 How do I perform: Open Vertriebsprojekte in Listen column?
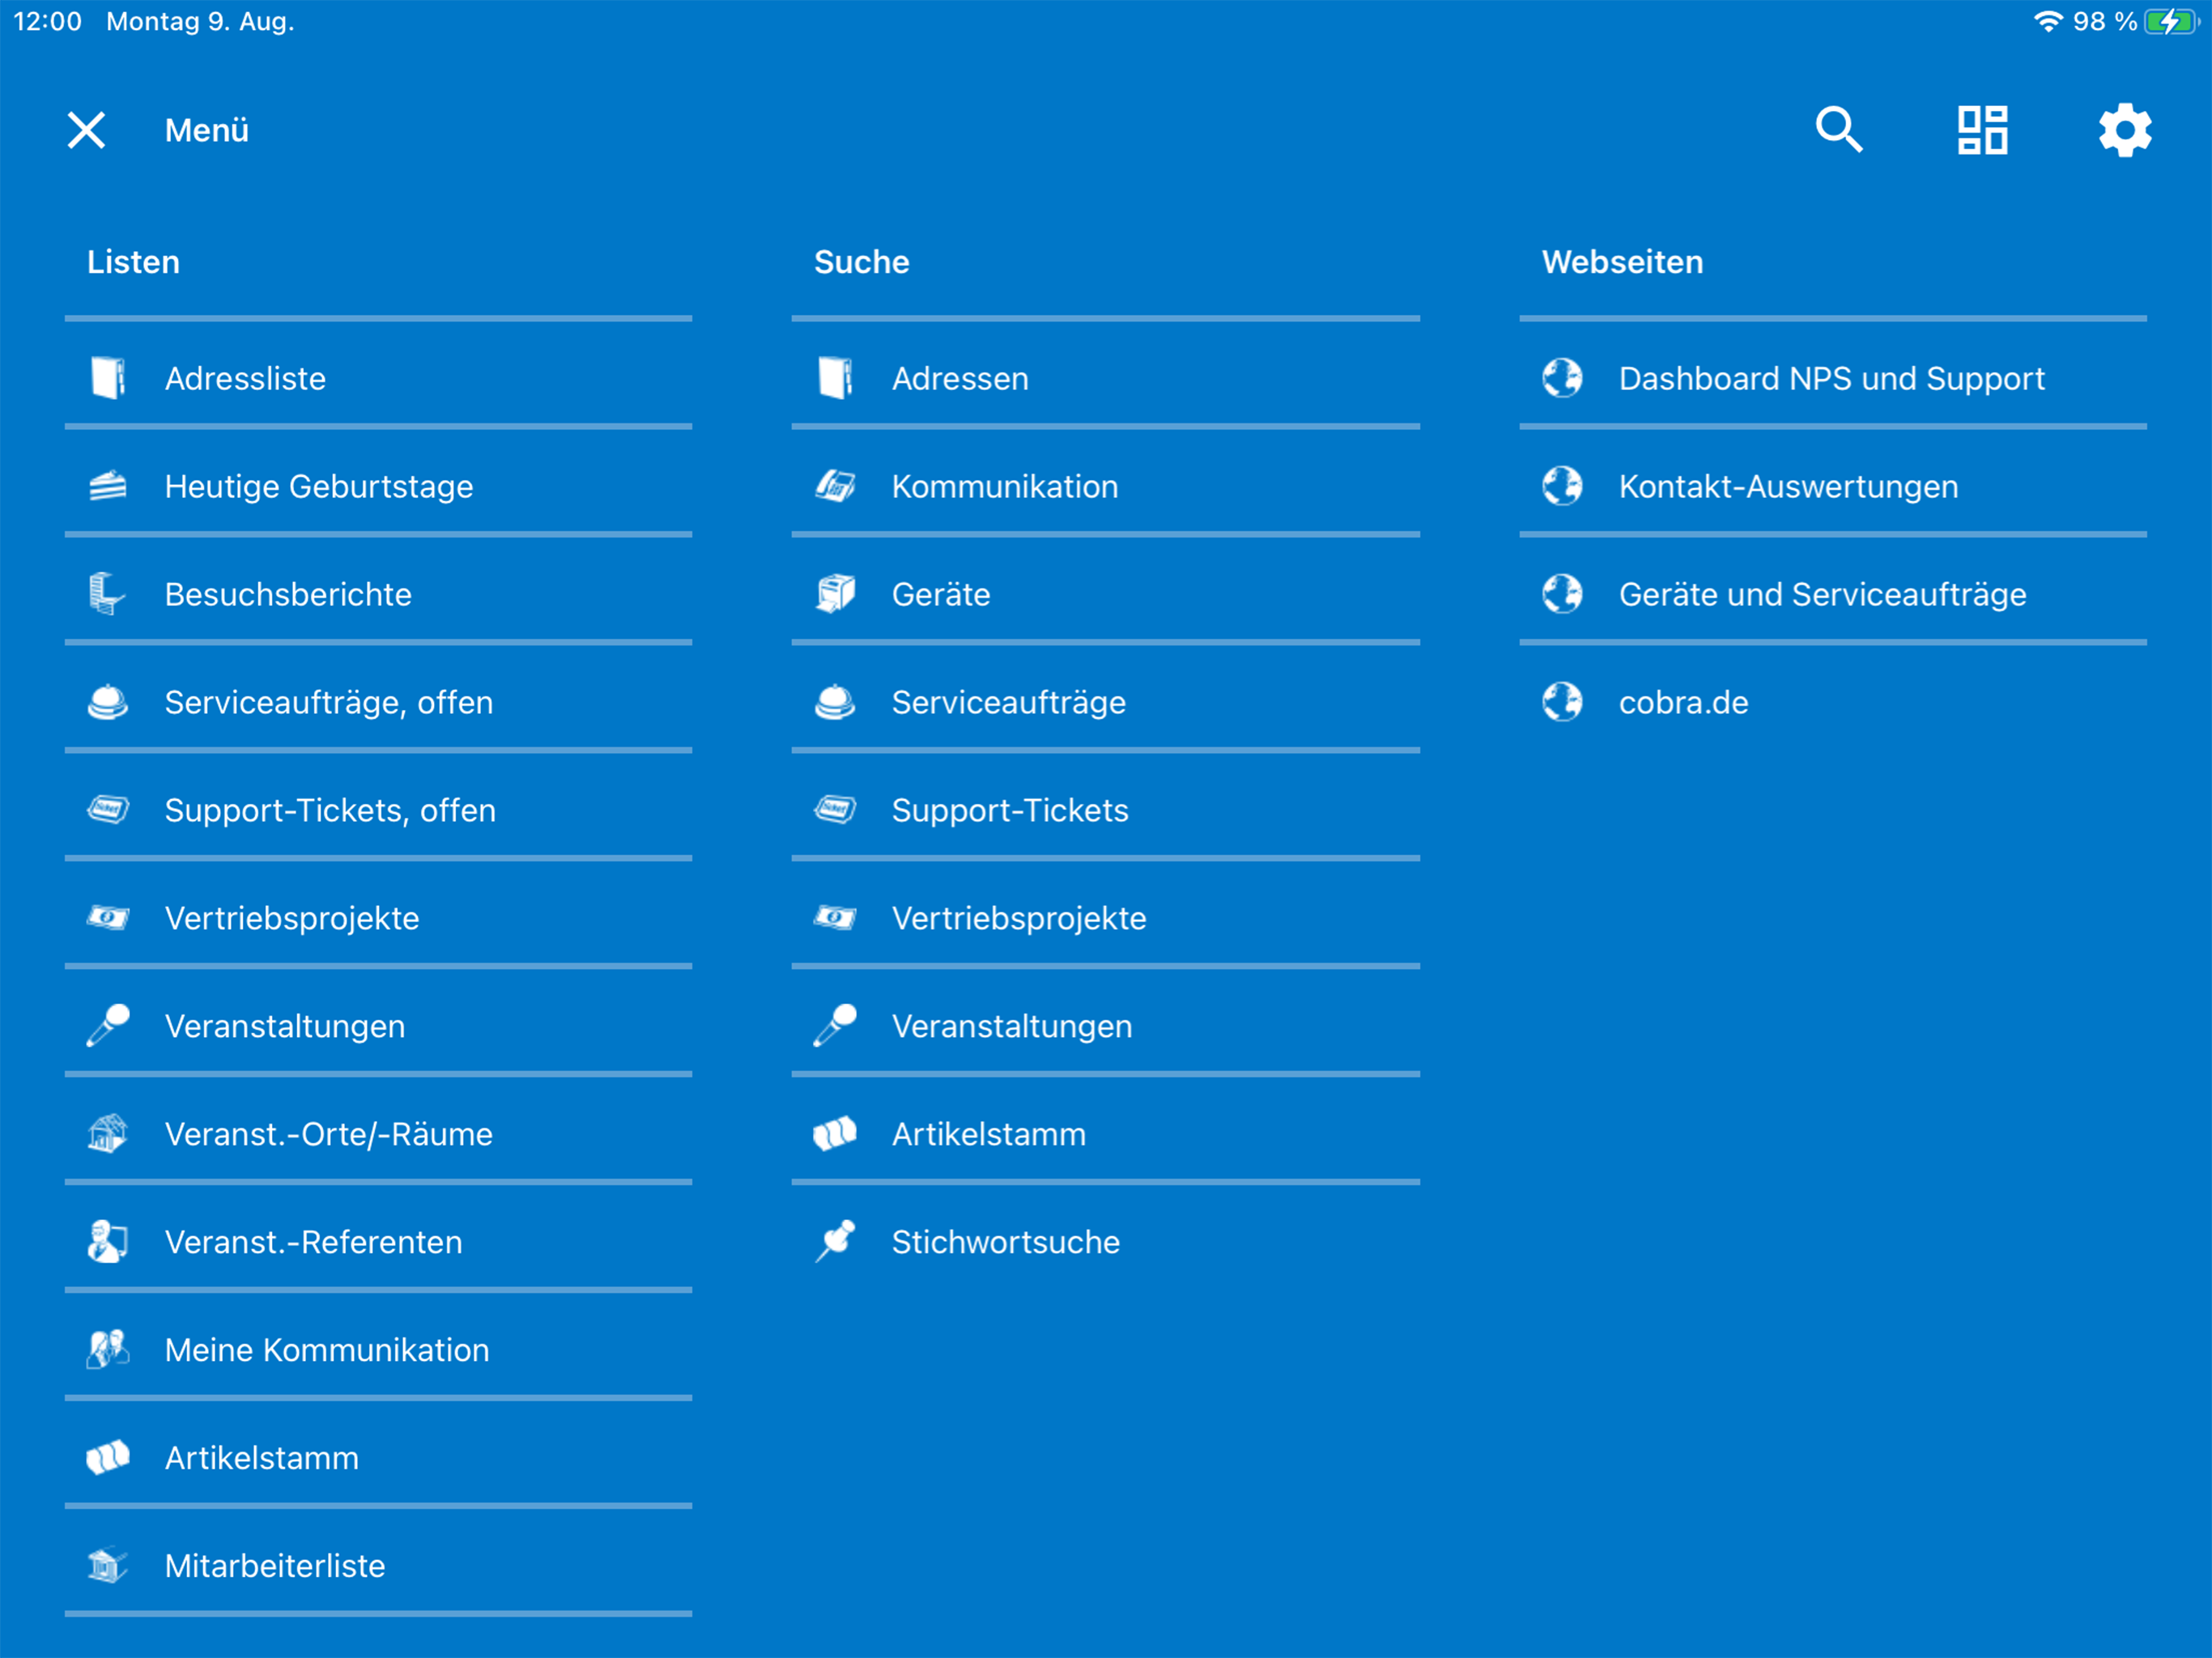point(378,918)
